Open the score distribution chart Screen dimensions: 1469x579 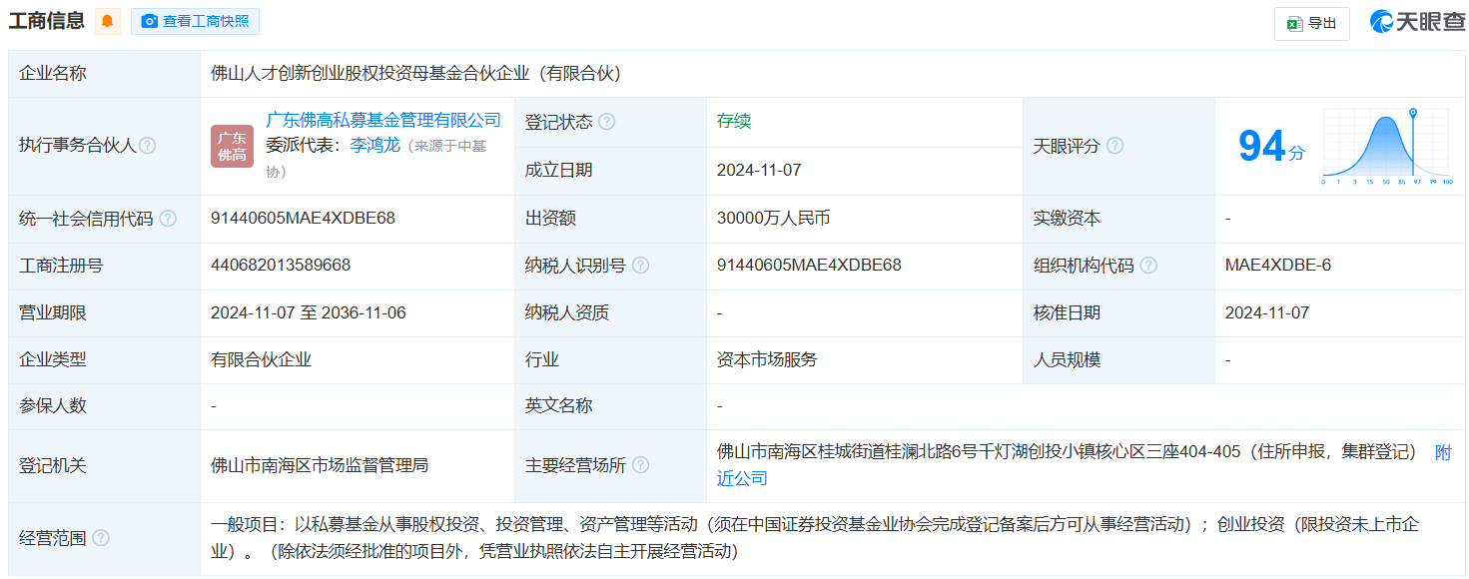[x=1387, y=147]
